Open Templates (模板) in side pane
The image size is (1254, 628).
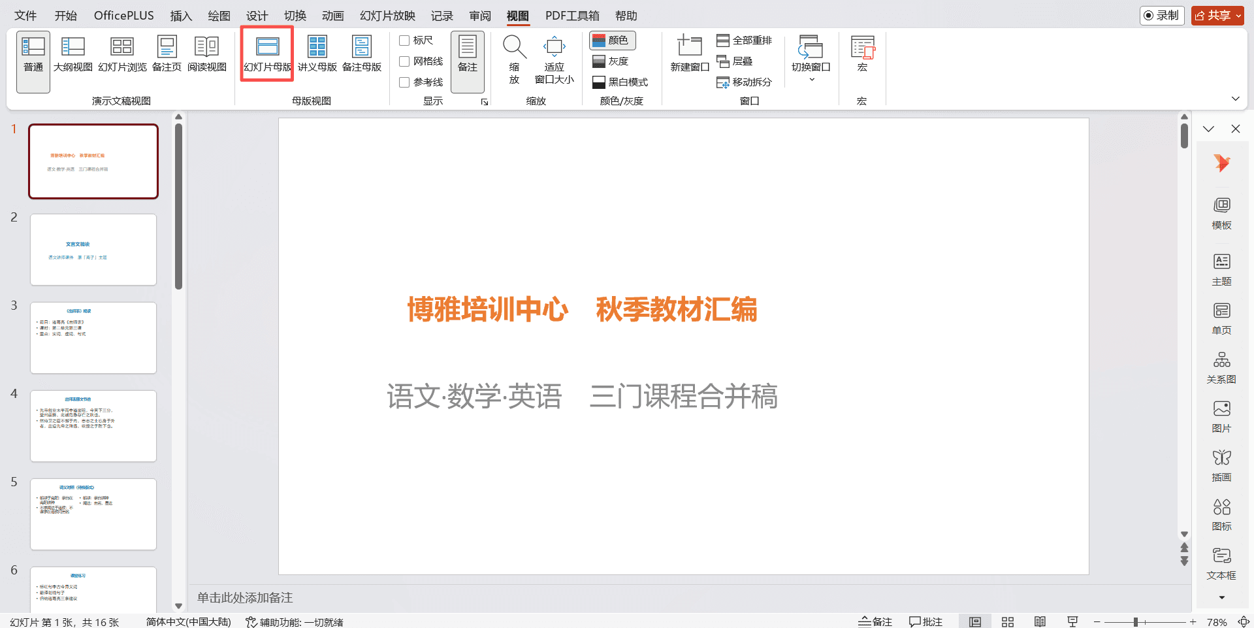1221,214
